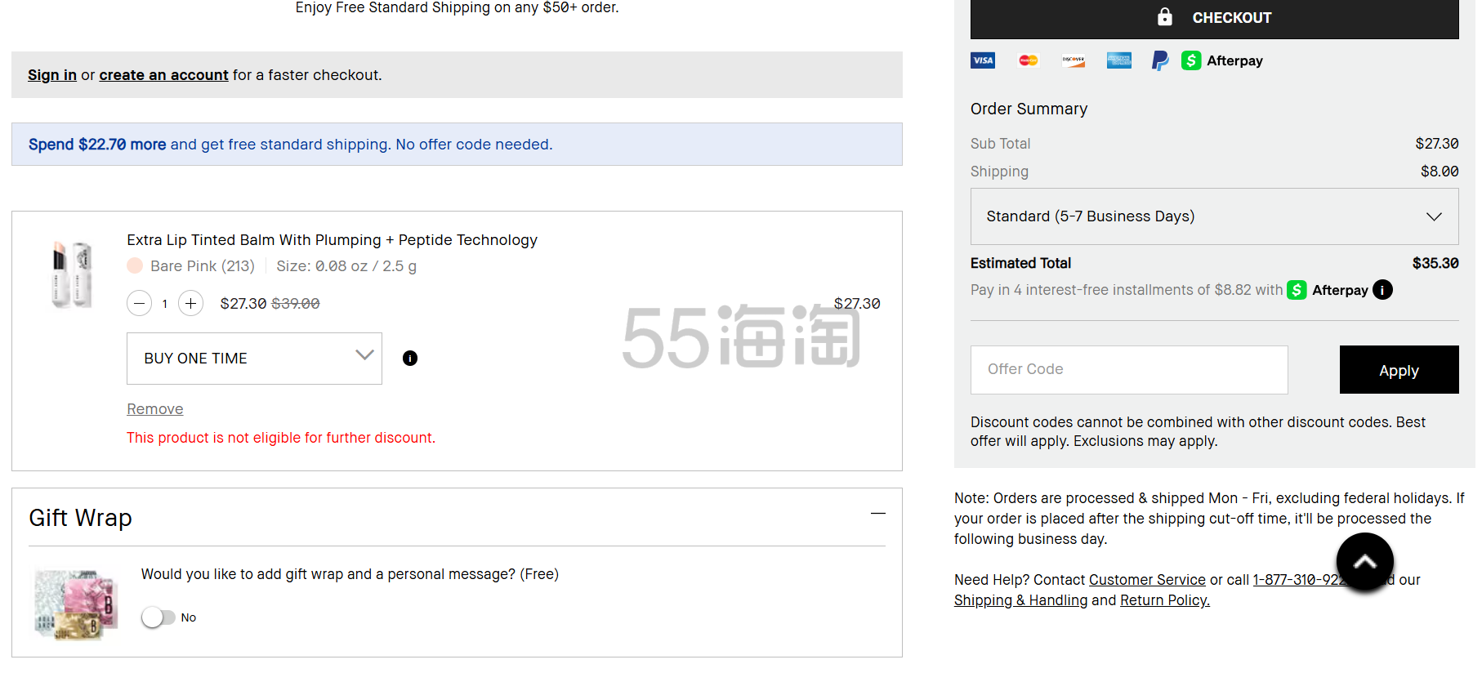The height and width of the screenshot is (673, 1482).
Task: Click info icon next to Buy One Time
Action: click(x=410, y=359)
